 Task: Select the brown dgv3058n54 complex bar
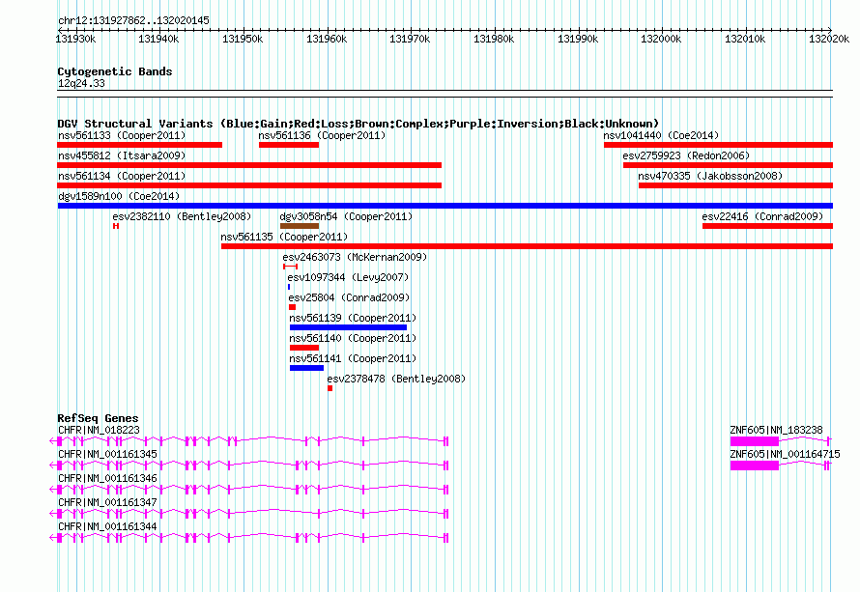point(300,226)
